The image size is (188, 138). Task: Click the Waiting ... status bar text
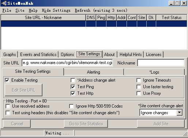pos(57,133)
